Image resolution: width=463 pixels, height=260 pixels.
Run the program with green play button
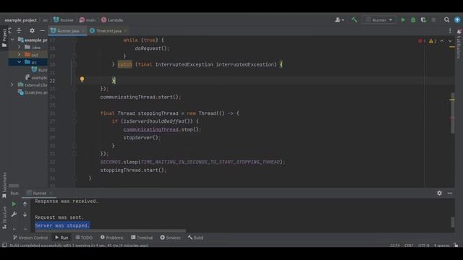[x=403, y=19]
